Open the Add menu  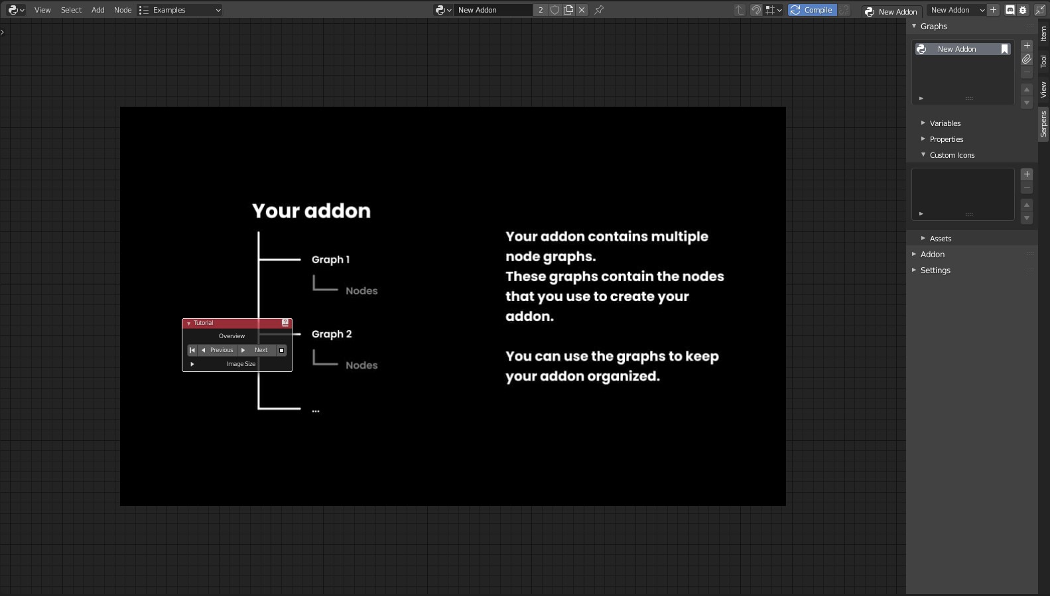pos(98,10)
